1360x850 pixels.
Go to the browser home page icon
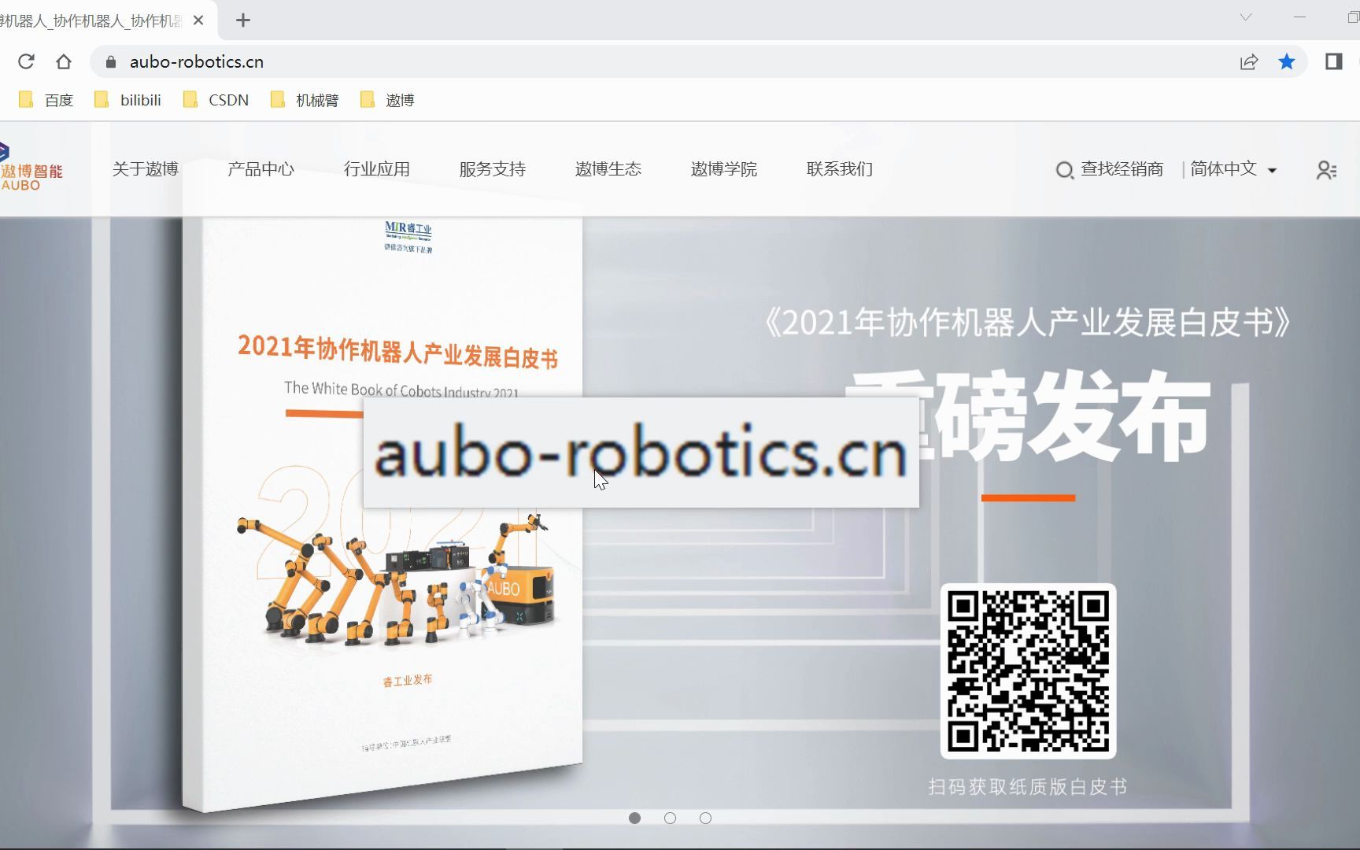pyautogui.click(x=64, y=61)
